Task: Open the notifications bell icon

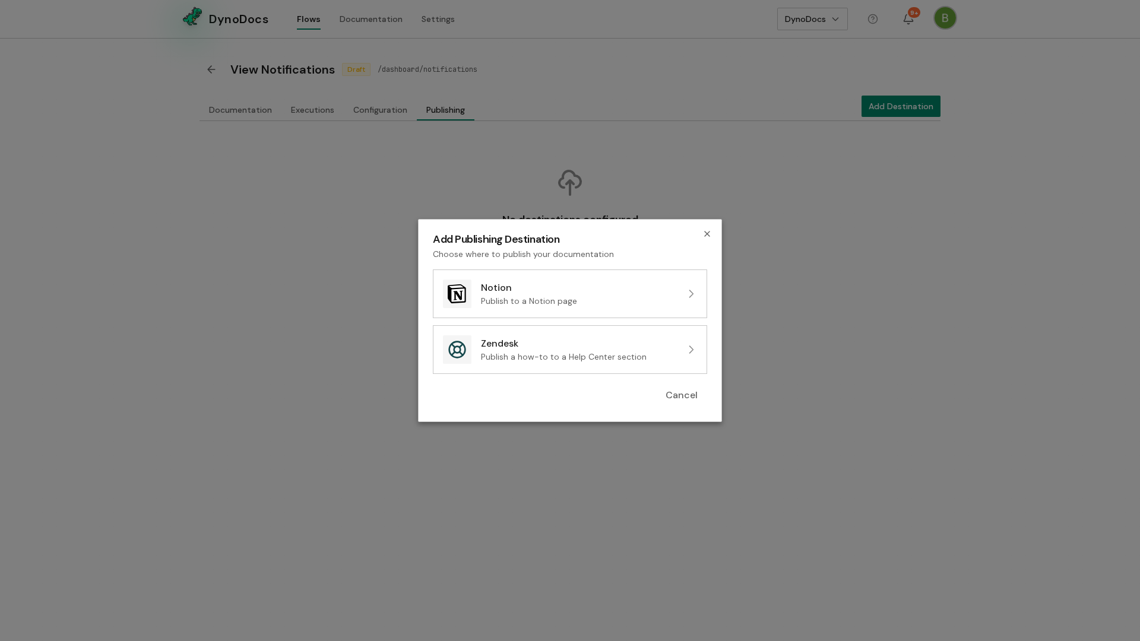Action: click(x=908, y=19)
